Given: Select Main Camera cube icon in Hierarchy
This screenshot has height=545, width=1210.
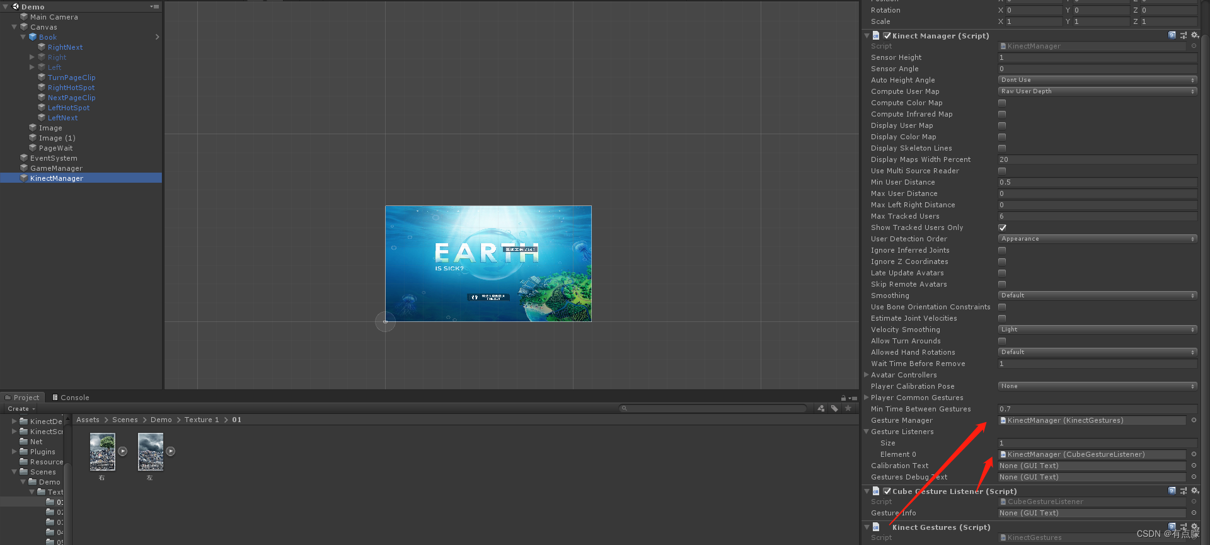Looking at the screenshot, I should click(x=24, y=17).
